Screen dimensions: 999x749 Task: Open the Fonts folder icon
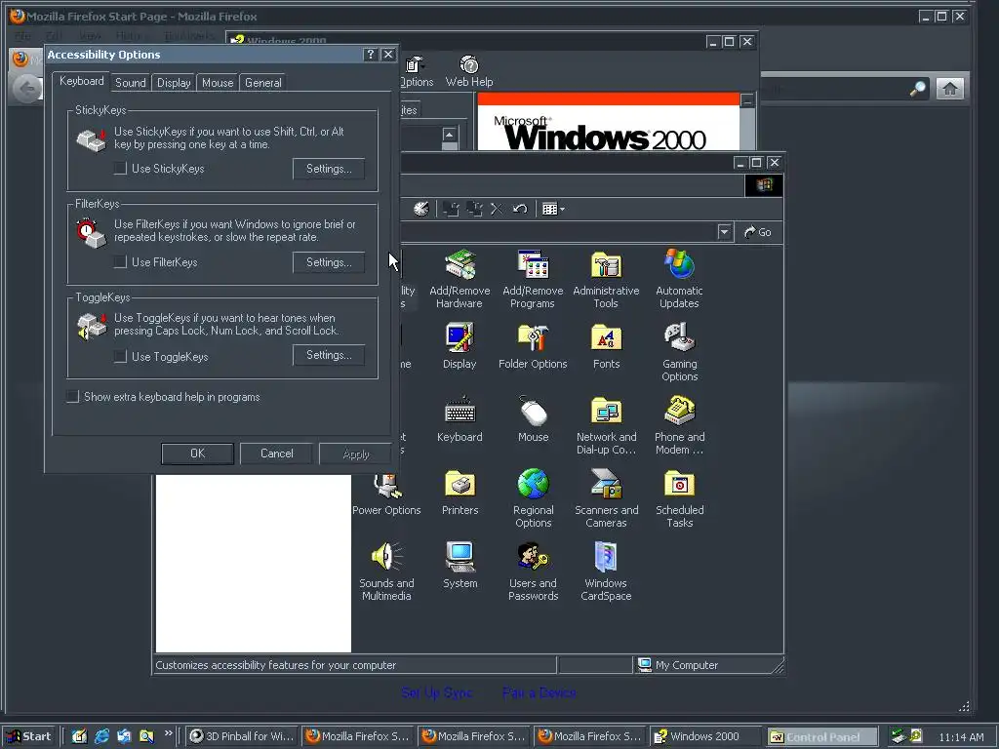click(x=606, y=346)
